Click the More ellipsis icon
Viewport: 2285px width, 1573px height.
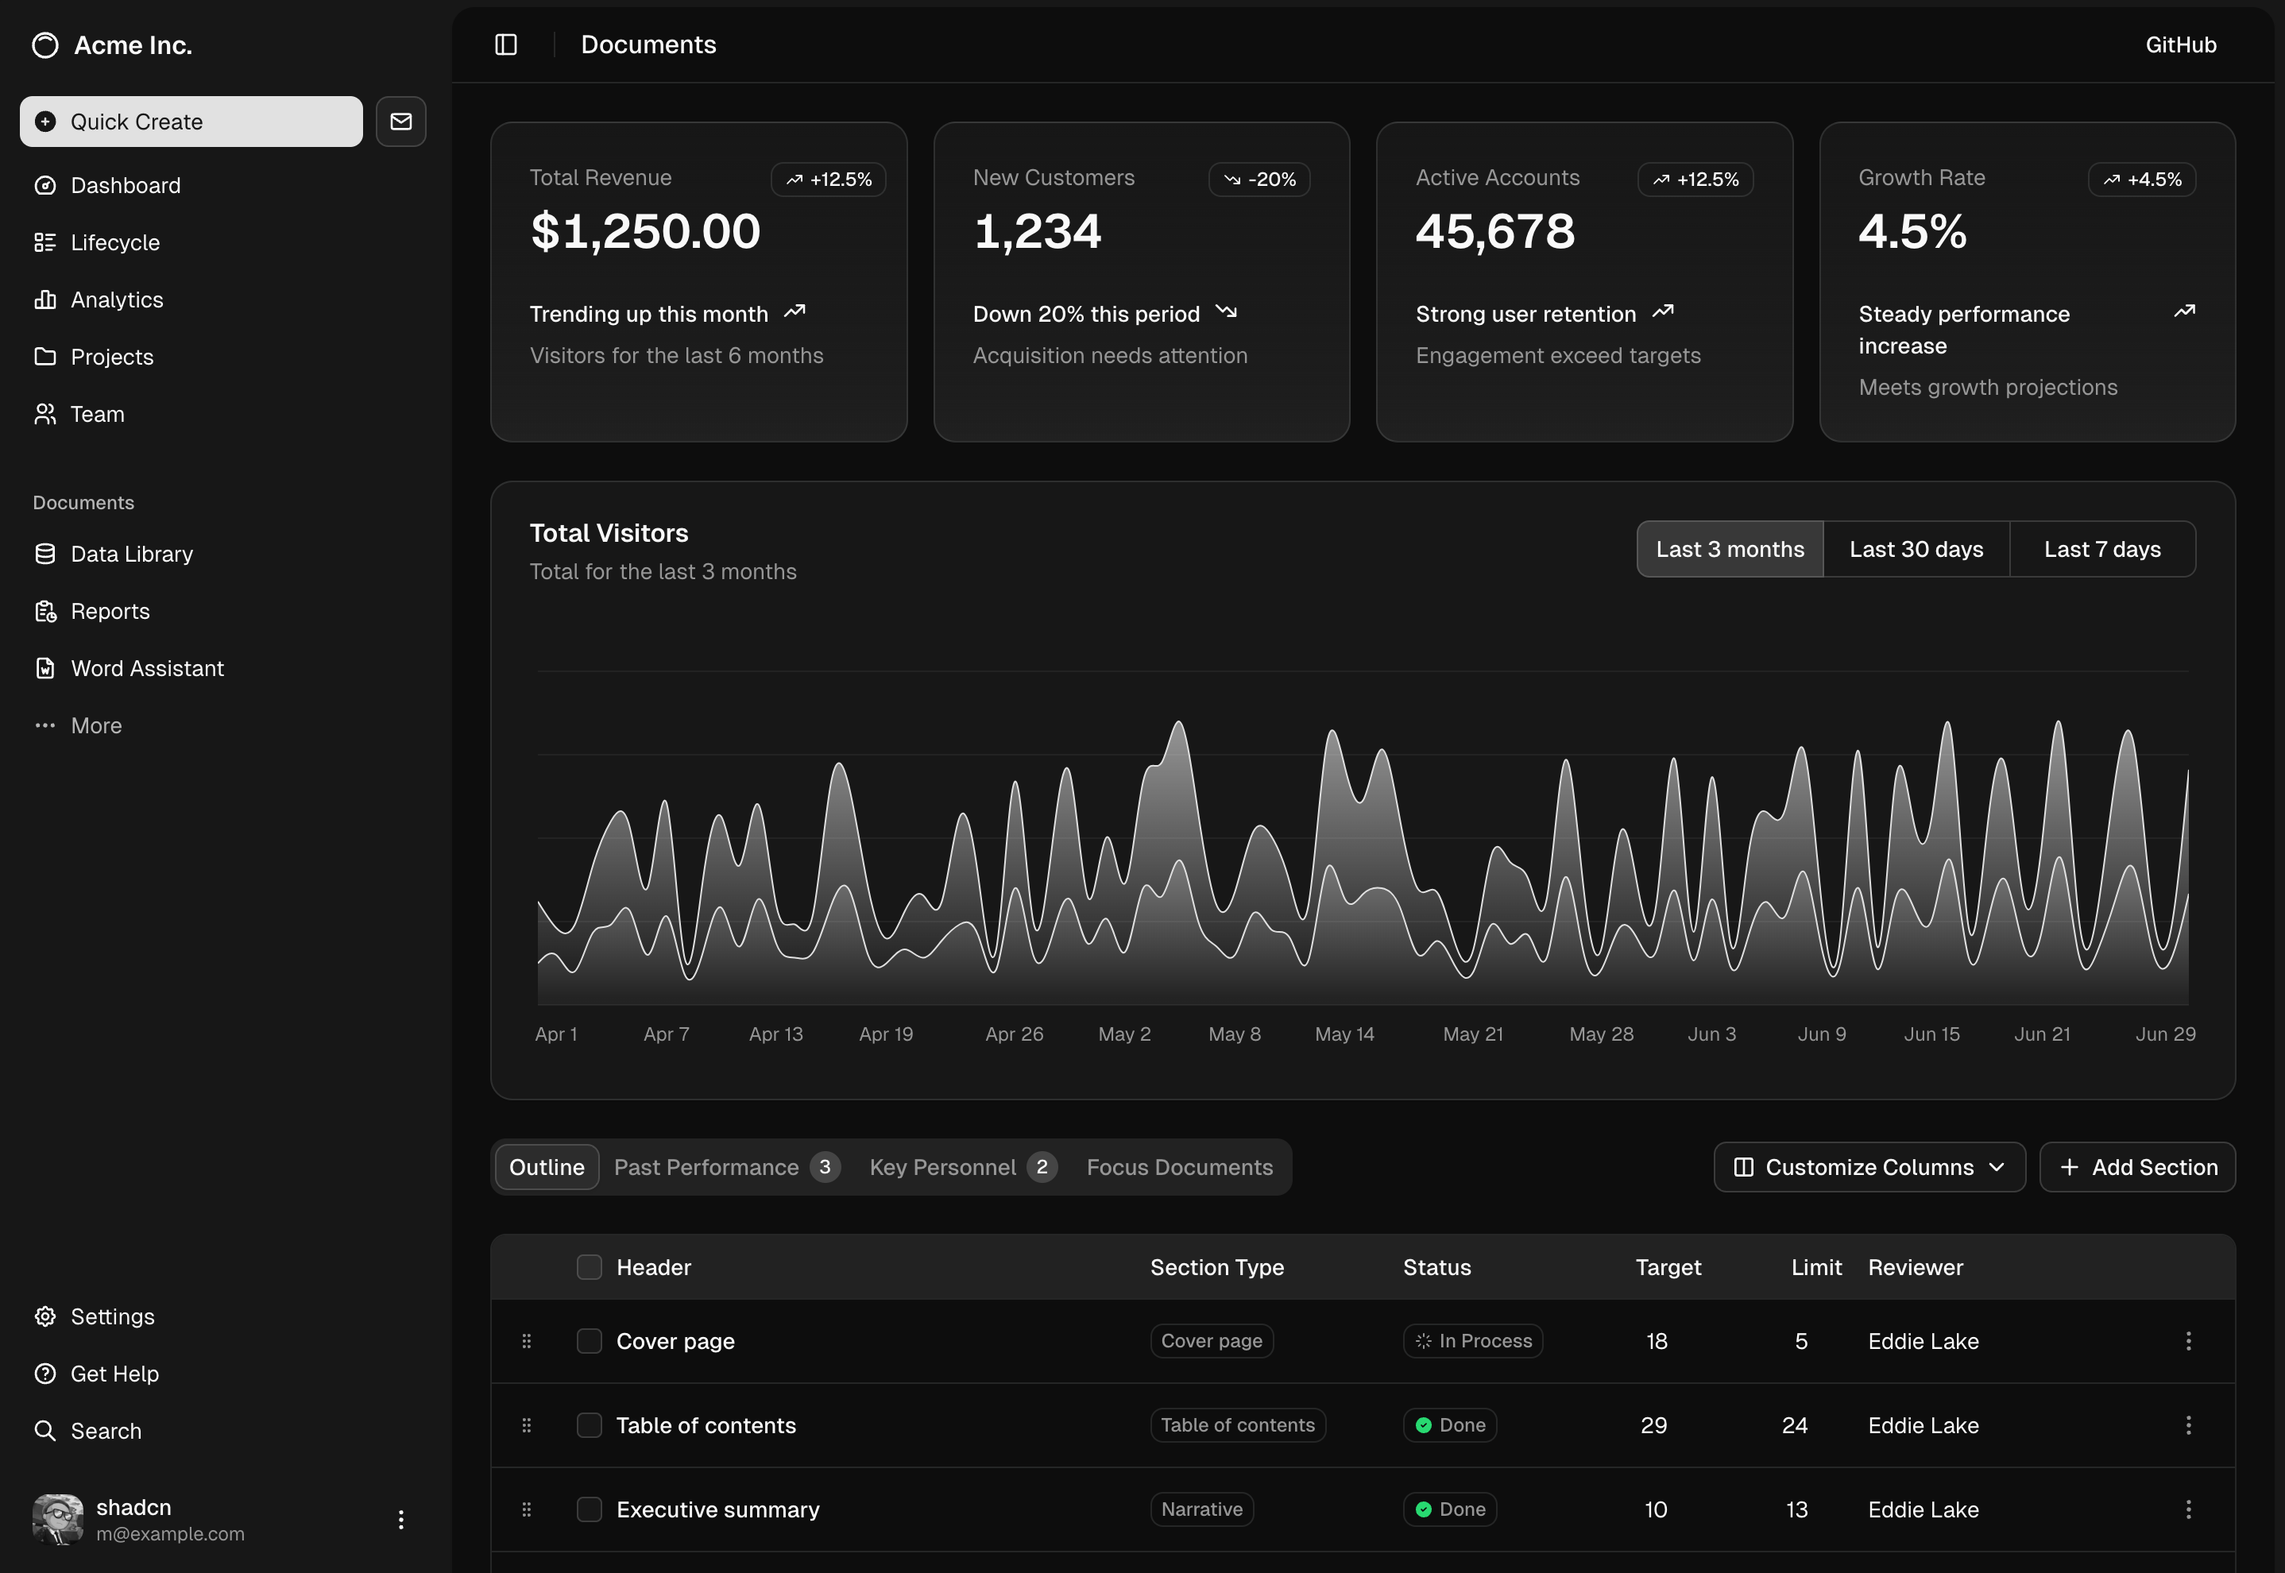[x=45, y=725]
